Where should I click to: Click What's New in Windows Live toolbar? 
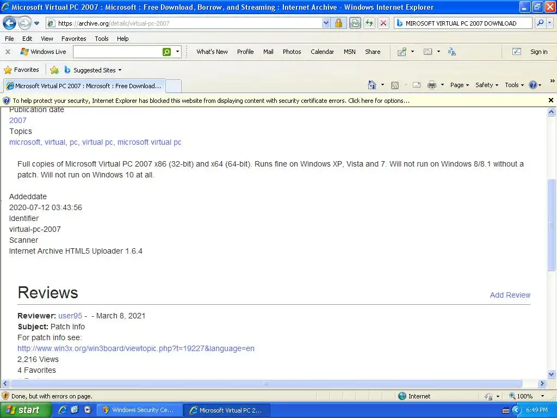212,52
